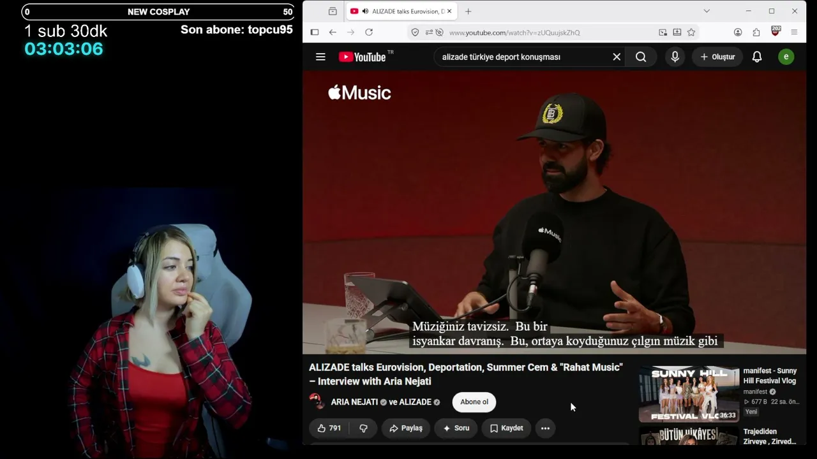Open the green account avatar menu
Viewport: 817px width, 459px height.
point(786,57)
